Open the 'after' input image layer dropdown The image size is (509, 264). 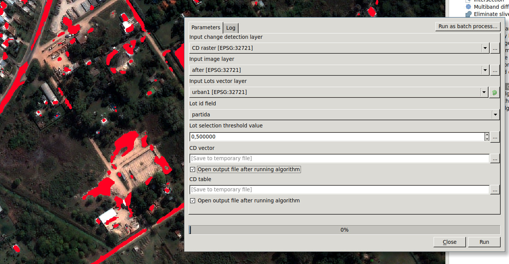[485, 70]
